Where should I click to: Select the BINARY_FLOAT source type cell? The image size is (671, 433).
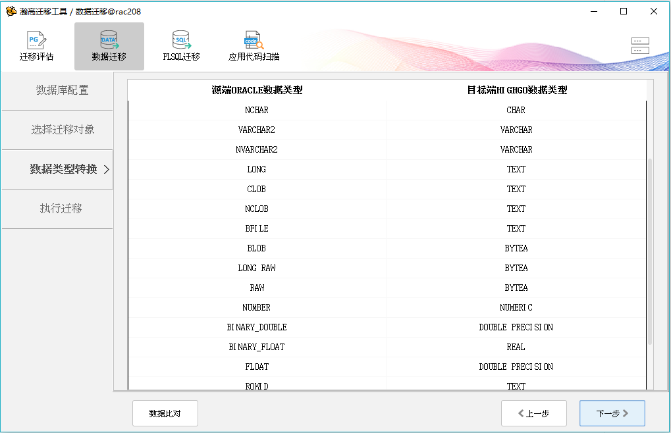coord(257,347)
